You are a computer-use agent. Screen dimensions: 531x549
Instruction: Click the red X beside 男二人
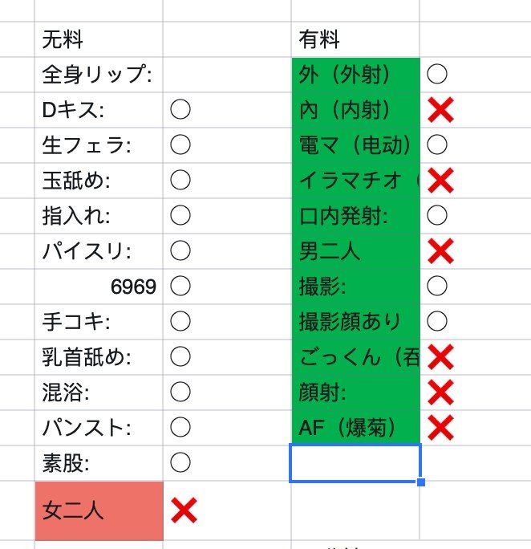[440, 251]
